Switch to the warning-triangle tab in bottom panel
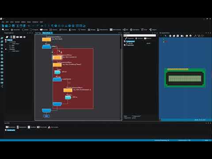 coord(53,127)
